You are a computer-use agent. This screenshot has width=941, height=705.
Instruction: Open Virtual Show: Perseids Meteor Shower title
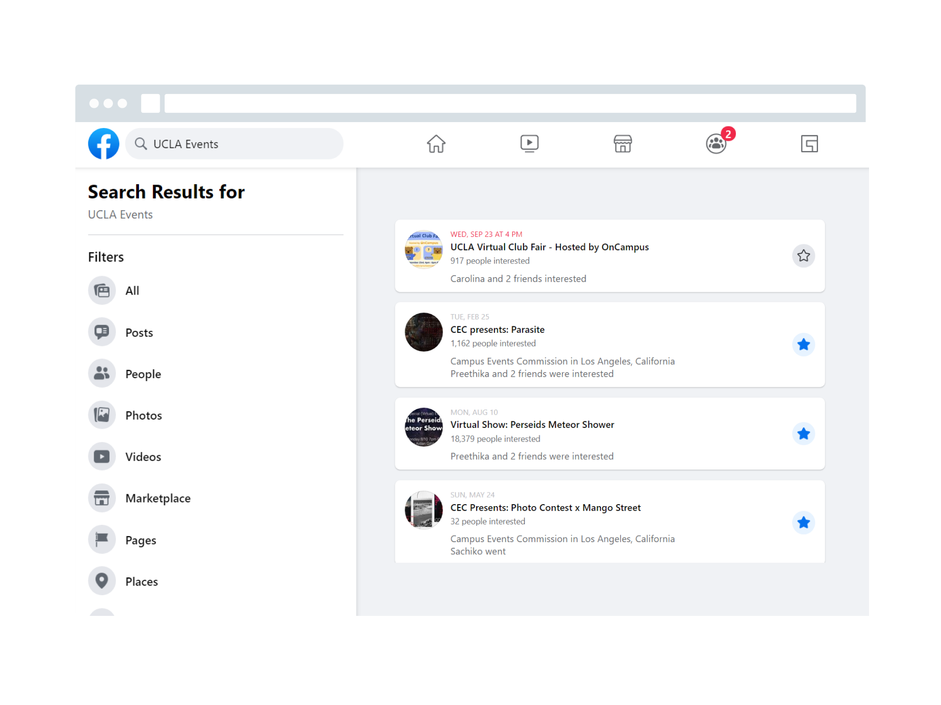point(532,424)
